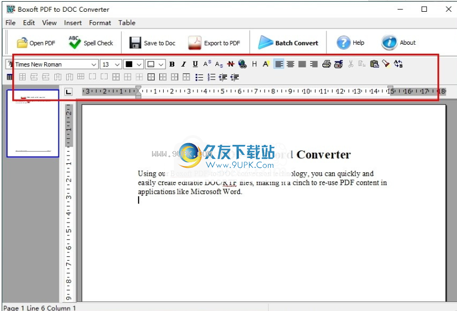Viewport: 457px width, 311px height.
Task: Run Spell Check
Action: pyautogui.click(x=91, y=43)
